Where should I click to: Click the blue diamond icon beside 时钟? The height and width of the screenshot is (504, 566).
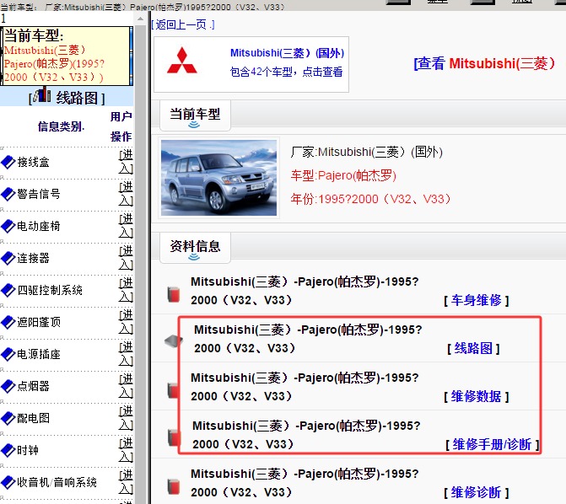[x=8, y=451]
